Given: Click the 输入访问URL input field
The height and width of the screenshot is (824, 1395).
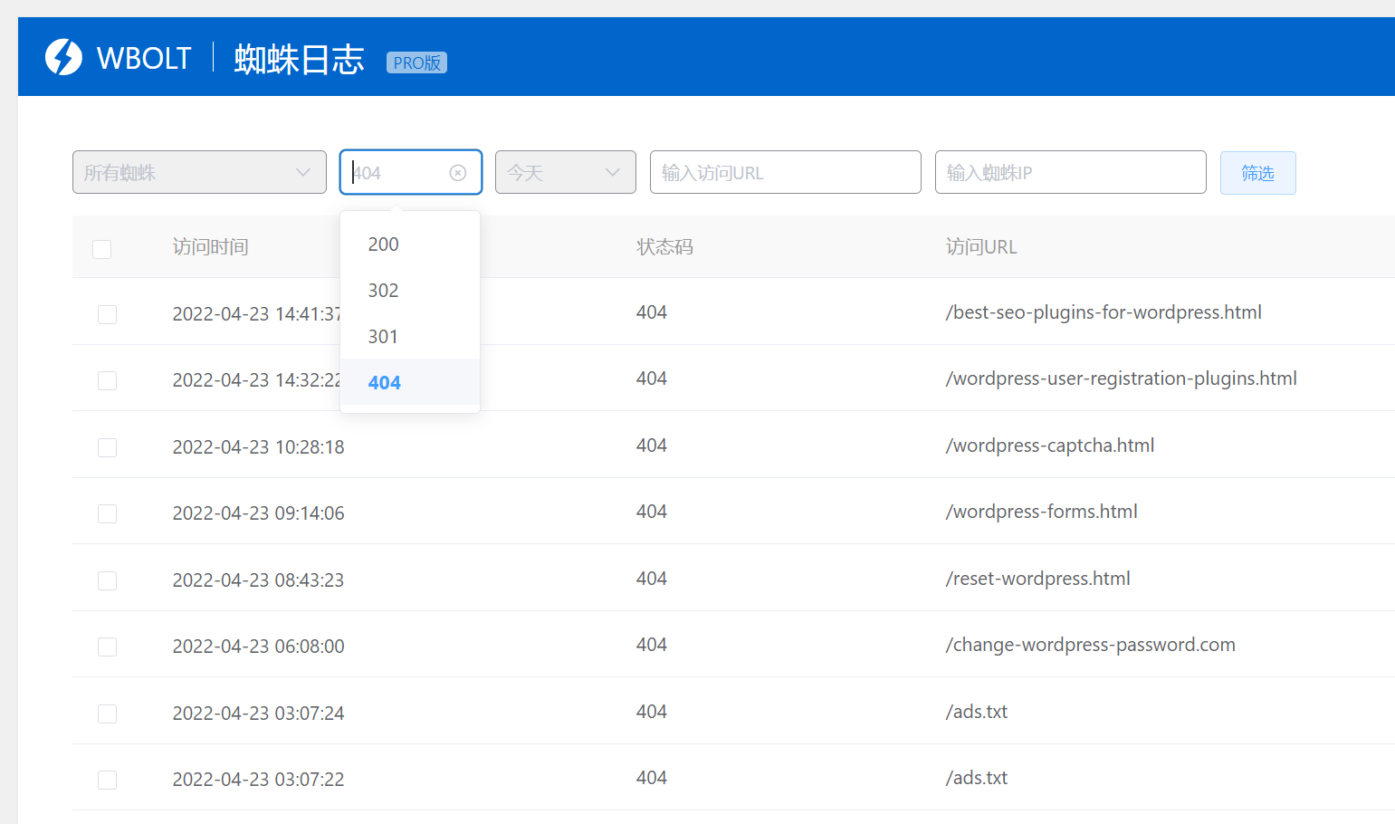Looking at the screenshot, I should coord(785,172).
